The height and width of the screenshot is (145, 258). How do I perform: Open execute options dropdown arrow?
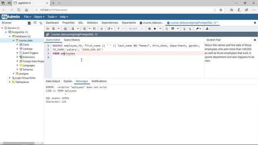[x=160, y=29]
